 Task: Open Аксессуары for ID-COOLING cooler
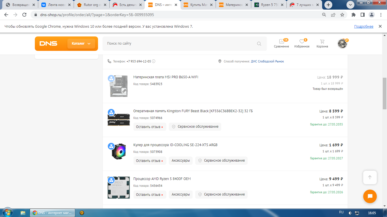tap(181, 160)
